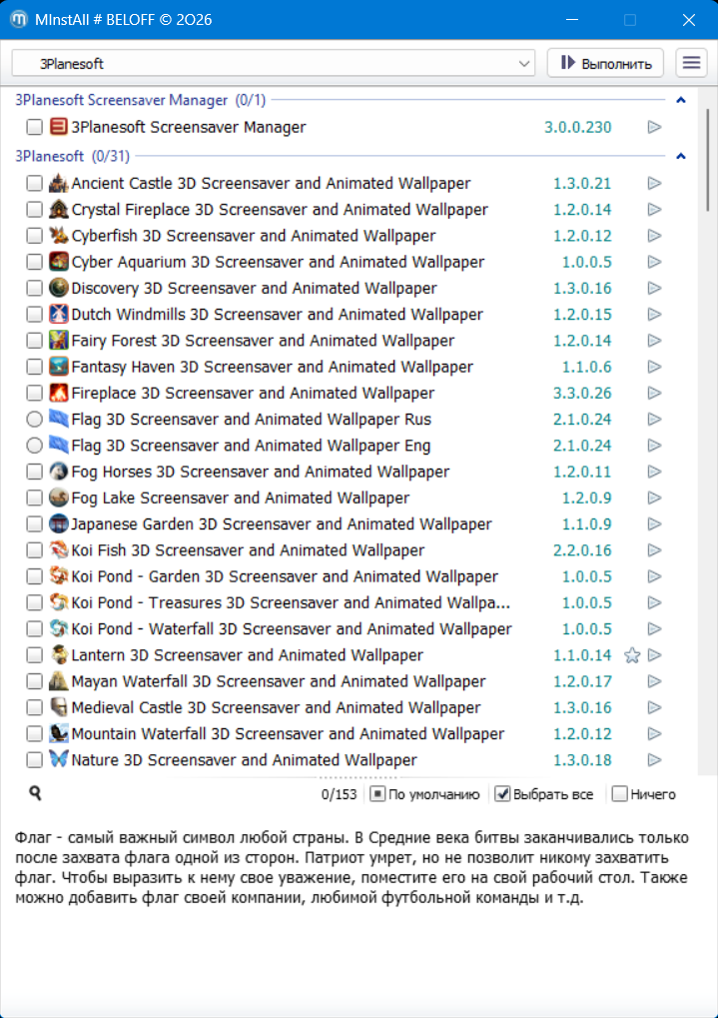Viewport: 718px width, 1018px height.
Task: Click the 3Planesoft (0/31) group header
Action: tap(72, 156)
